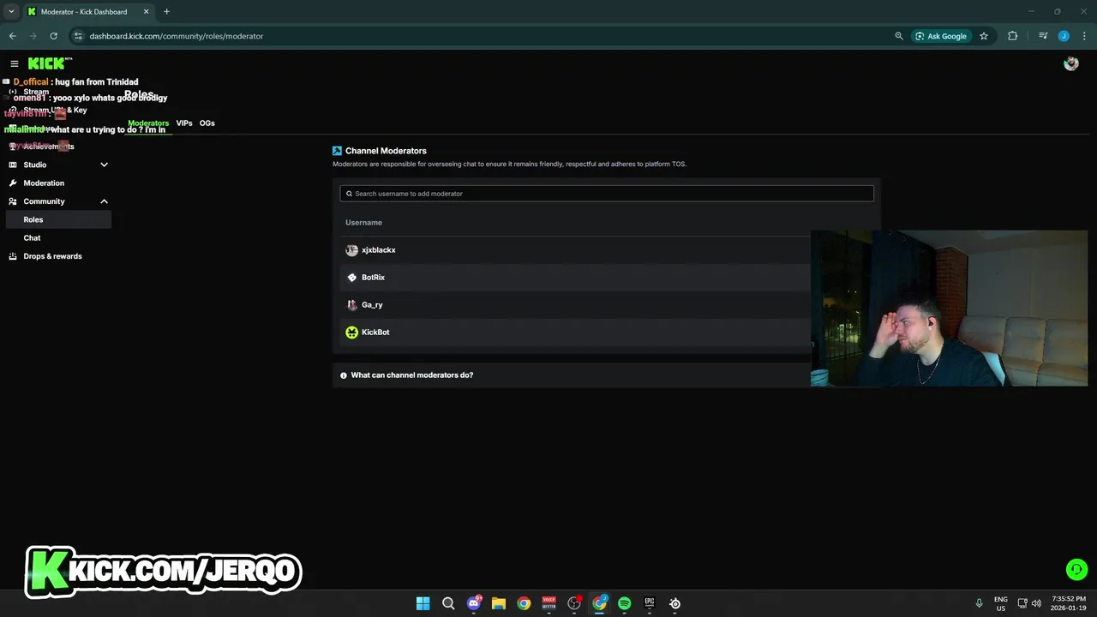Open the media controls icon
The height and width of the screenshot is (617, 1097).
coord(1043,36)
